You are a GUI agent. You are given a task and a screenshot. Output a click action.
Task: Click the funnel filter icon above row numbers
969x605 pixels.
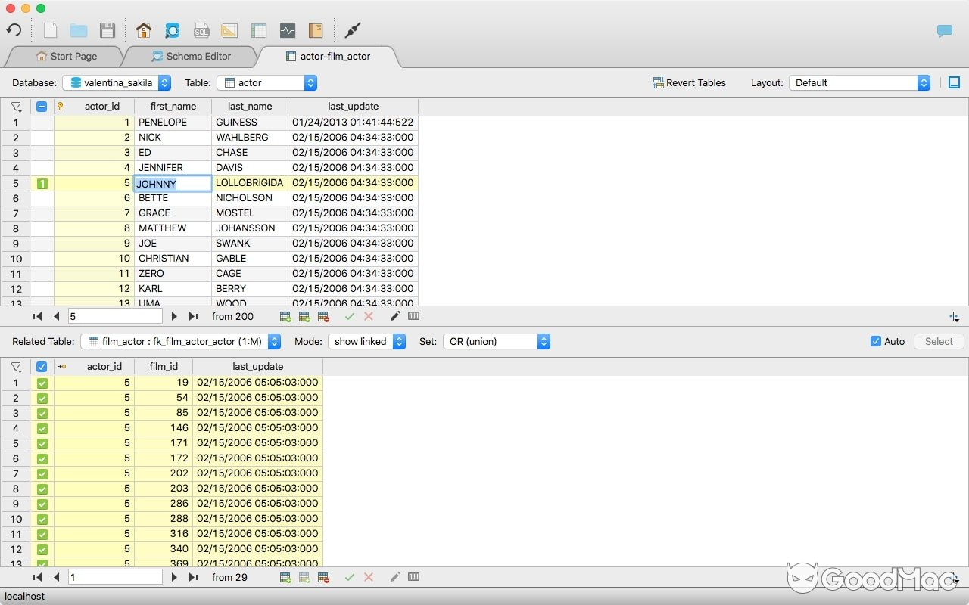[x=15, y=106]
